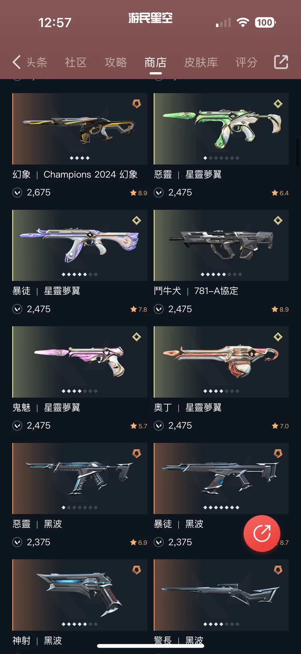301x654 pixels.
Task: Switch to the 头条 tab
Action: [37, 62]
